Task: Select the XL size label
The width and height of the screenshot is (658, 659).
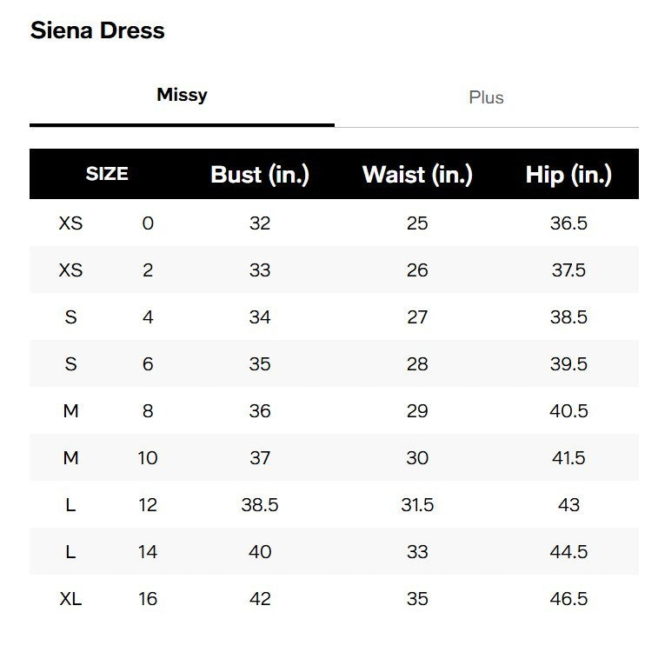Action: click(x=71, y=599)
